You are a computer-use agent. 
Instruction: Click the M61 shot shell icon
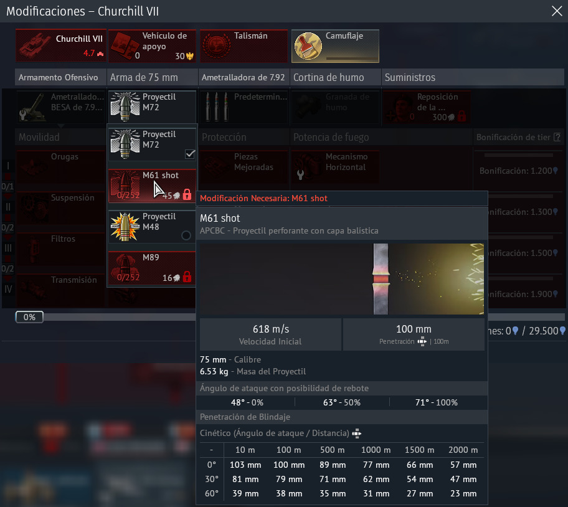click(124, 186)
